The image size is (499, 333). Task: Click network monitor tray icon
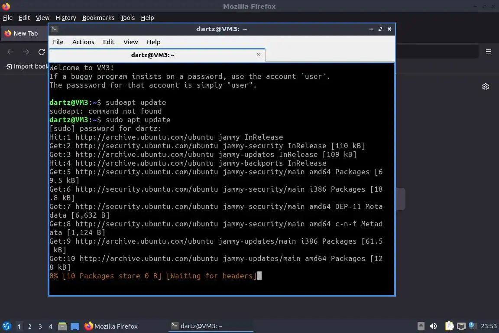(x=461, y=326)
